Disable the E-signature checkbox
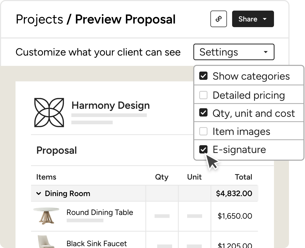 click(203, 149)
